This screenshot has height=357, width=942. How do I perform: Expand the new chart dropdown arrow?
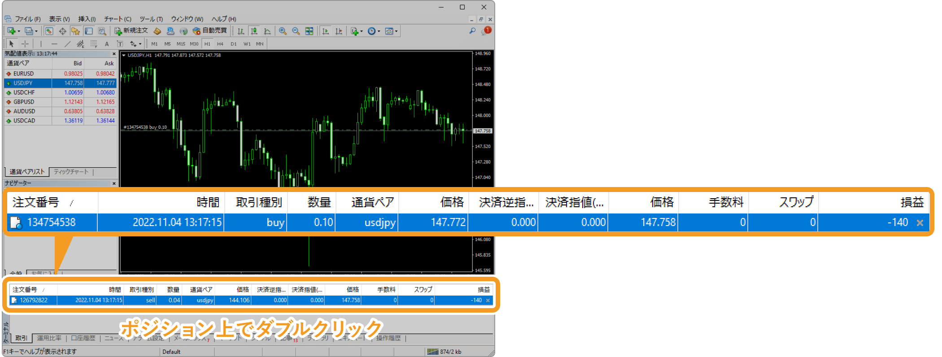tap(19, 31)
